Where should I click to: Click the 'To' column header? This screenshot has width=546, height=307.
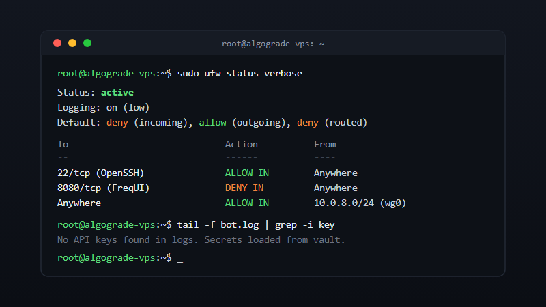(63, 144)
